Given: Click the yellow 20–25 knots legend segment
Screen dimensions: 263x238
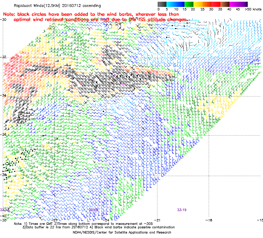Looking at the screenshot, I should (198, 4).
